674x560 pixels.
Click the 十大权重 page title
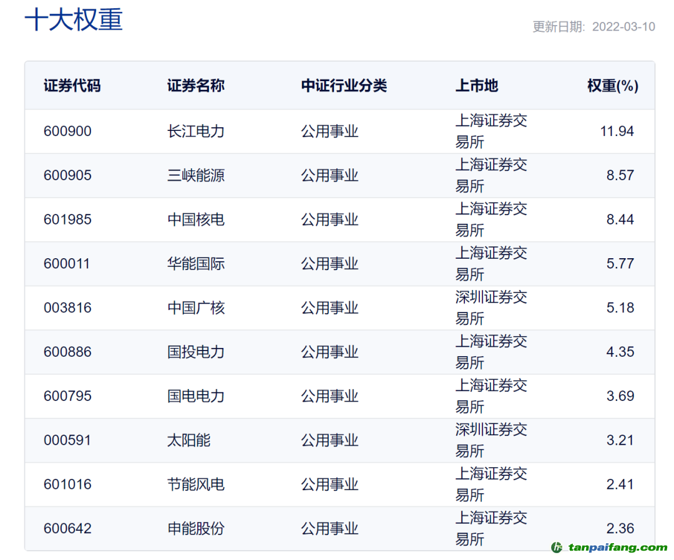tap(74, 20)
